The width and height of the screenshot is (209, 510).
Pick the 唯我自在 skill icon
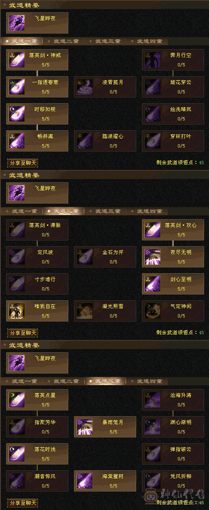click(x=16, y=311)
